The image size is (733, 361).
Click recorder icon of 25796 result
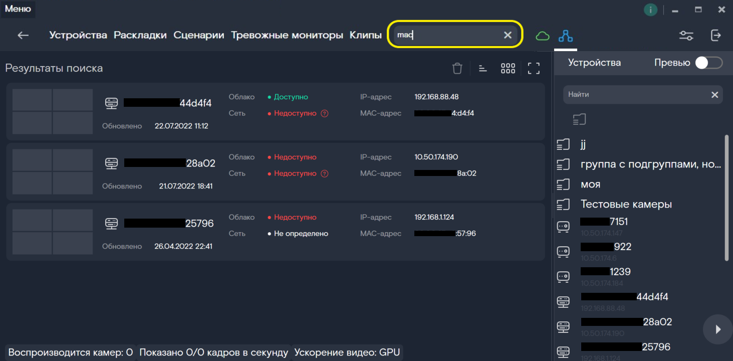pos(111,224)
